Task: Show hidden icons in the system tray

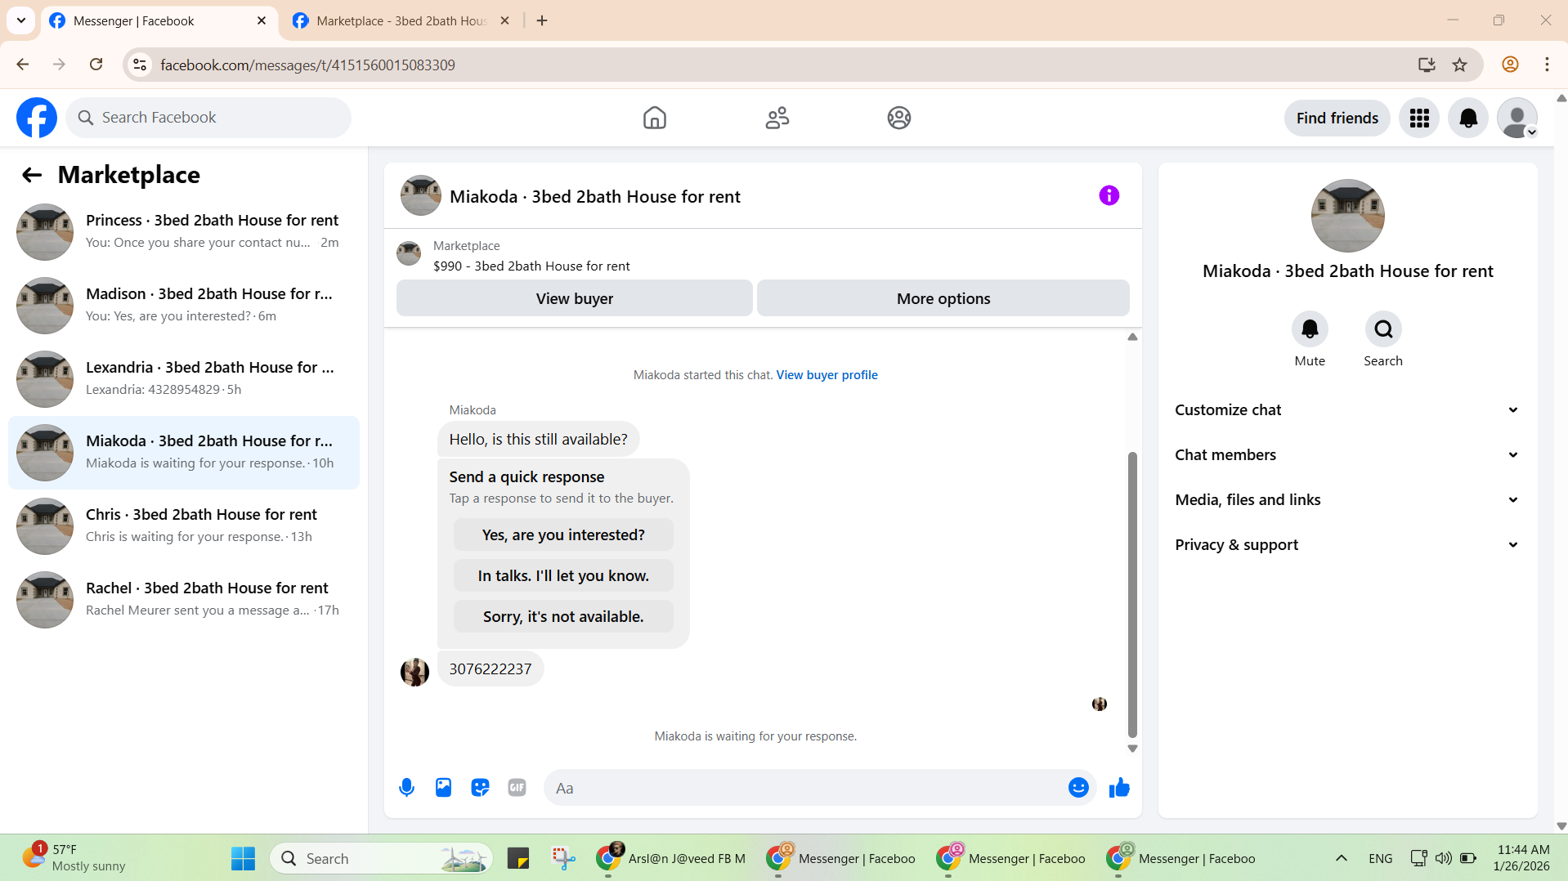Action: [x=1341, y=858]
